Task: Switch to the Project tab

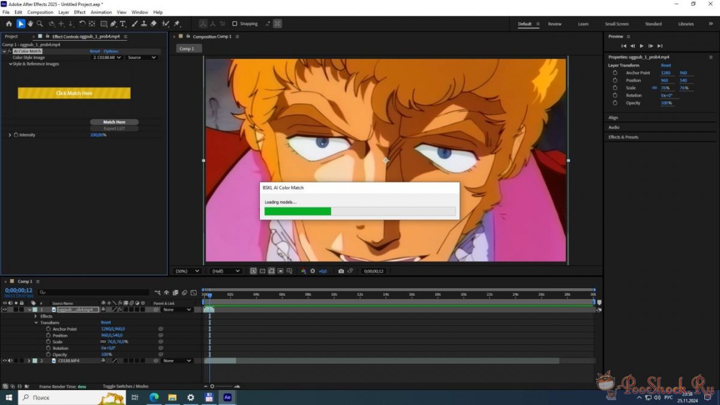Action: [11, 37]
